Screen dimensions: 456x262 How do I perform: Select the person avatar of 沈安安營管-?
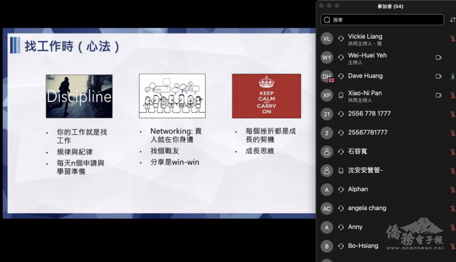coord(327,170)
